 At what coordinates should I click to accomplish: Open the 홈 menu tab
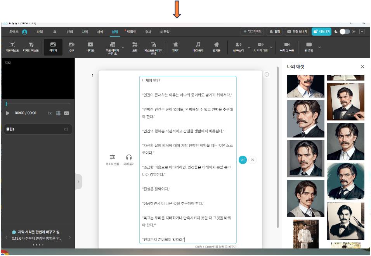55,32
